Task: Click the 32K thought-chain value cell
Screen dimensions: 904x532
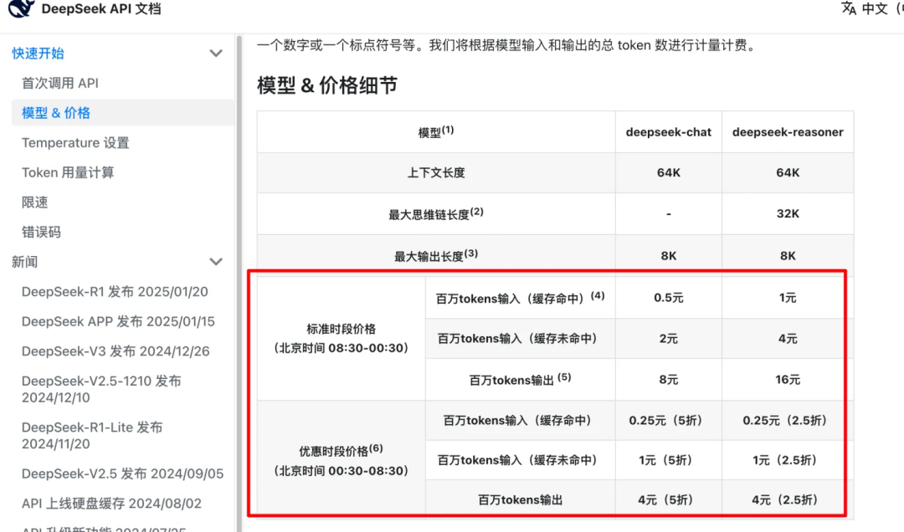Action: click(x=788, y=214)
